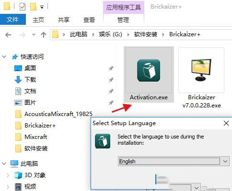Screen dimensions: 232x191
Task: Open the 软件安装 folder in sidebar
Action: tap(36, 149)
